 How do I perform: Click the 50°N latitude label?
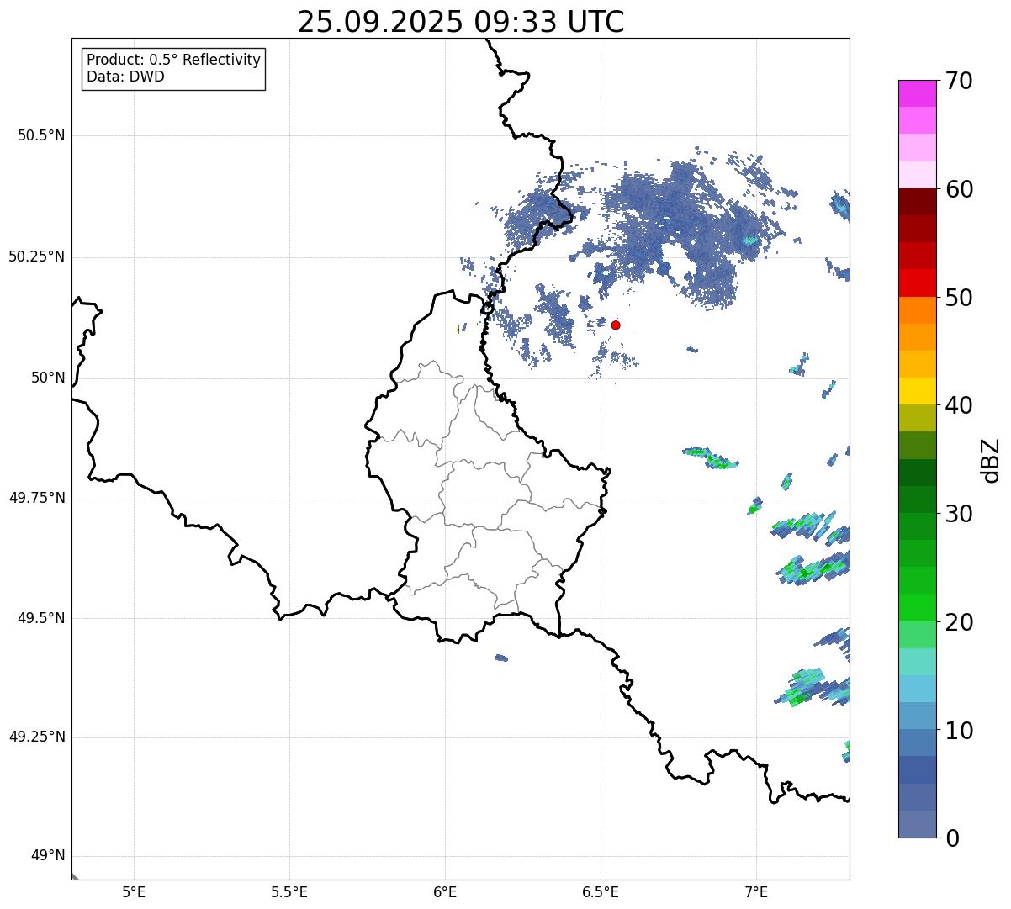48,378
